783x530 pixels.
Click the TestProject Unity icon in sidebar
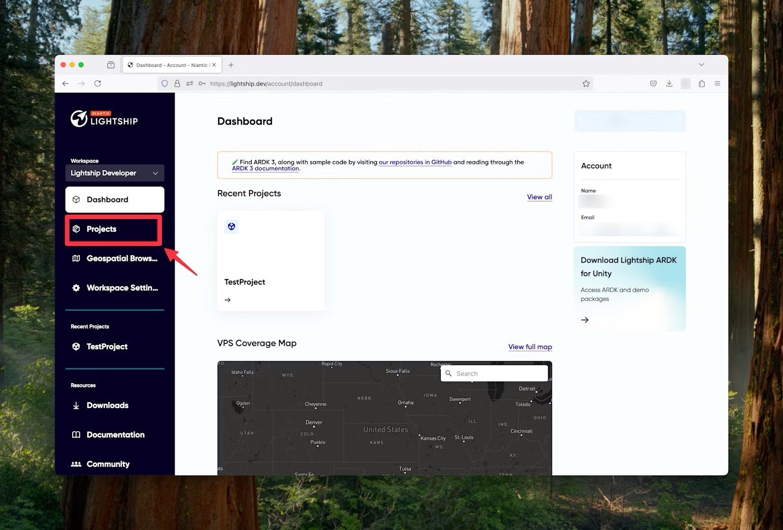click(76, 347)
